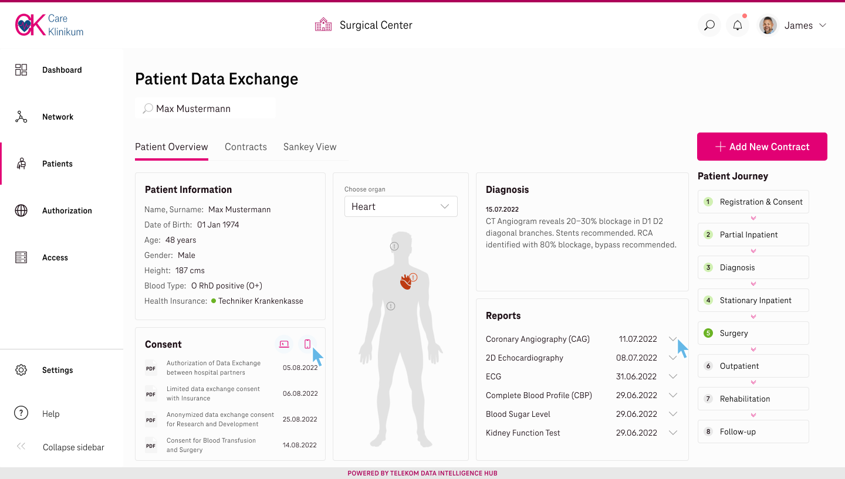Image resolution: width=845 pixels, height=479 pixels.
Task: Select the laptop consent icon in Consent panel
Action: [284, 344]
